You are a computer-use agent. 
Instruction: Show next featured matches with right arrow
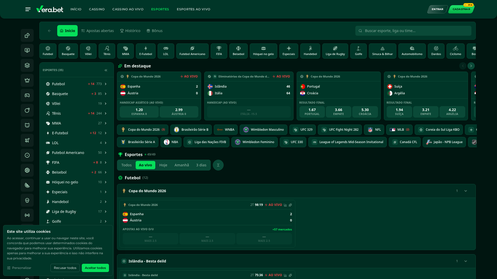[471, 66]
